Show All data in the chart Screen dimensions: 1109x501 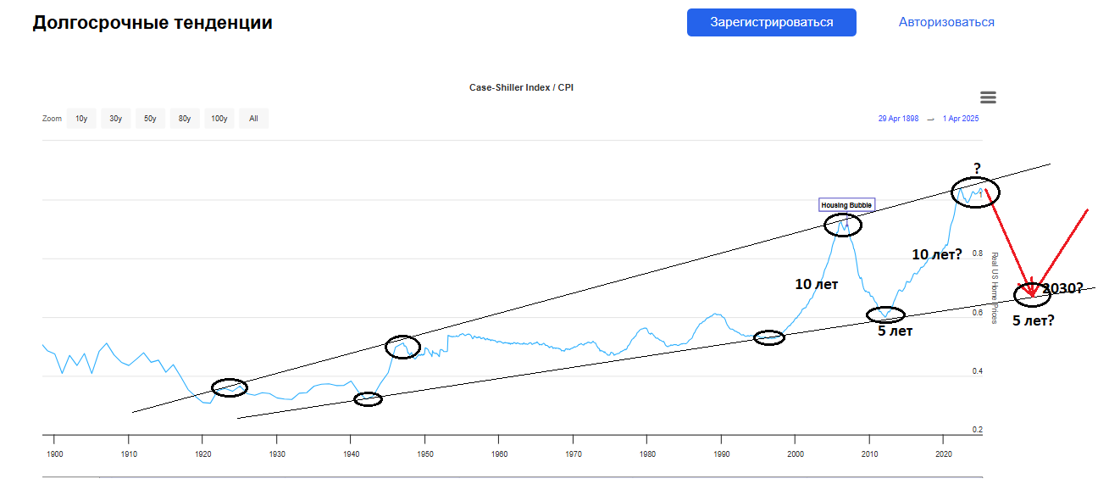pyautogui.click(x=253, y=119)
